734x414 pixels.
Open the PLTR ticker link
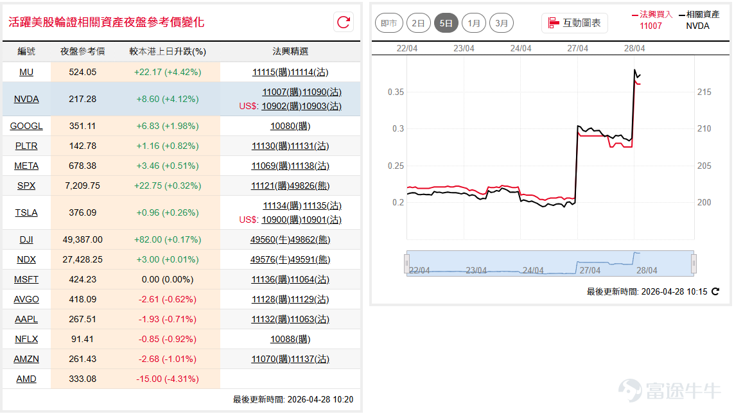tap(26, 146)
